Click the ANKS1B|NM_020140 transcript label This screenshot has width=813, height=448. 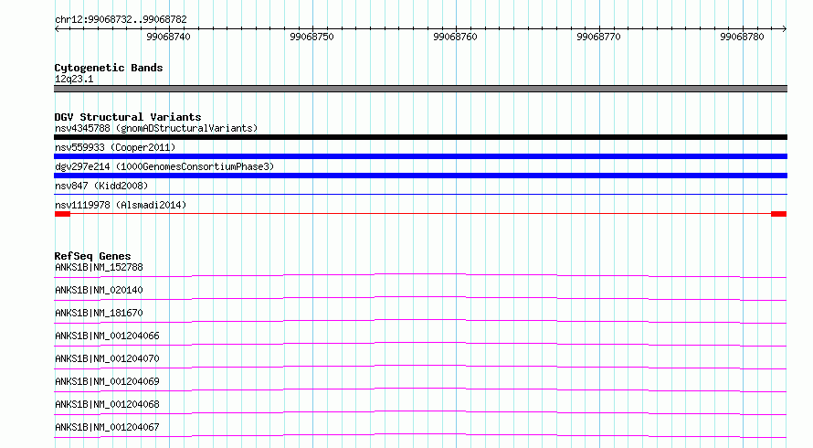click(x=99, y=290)
